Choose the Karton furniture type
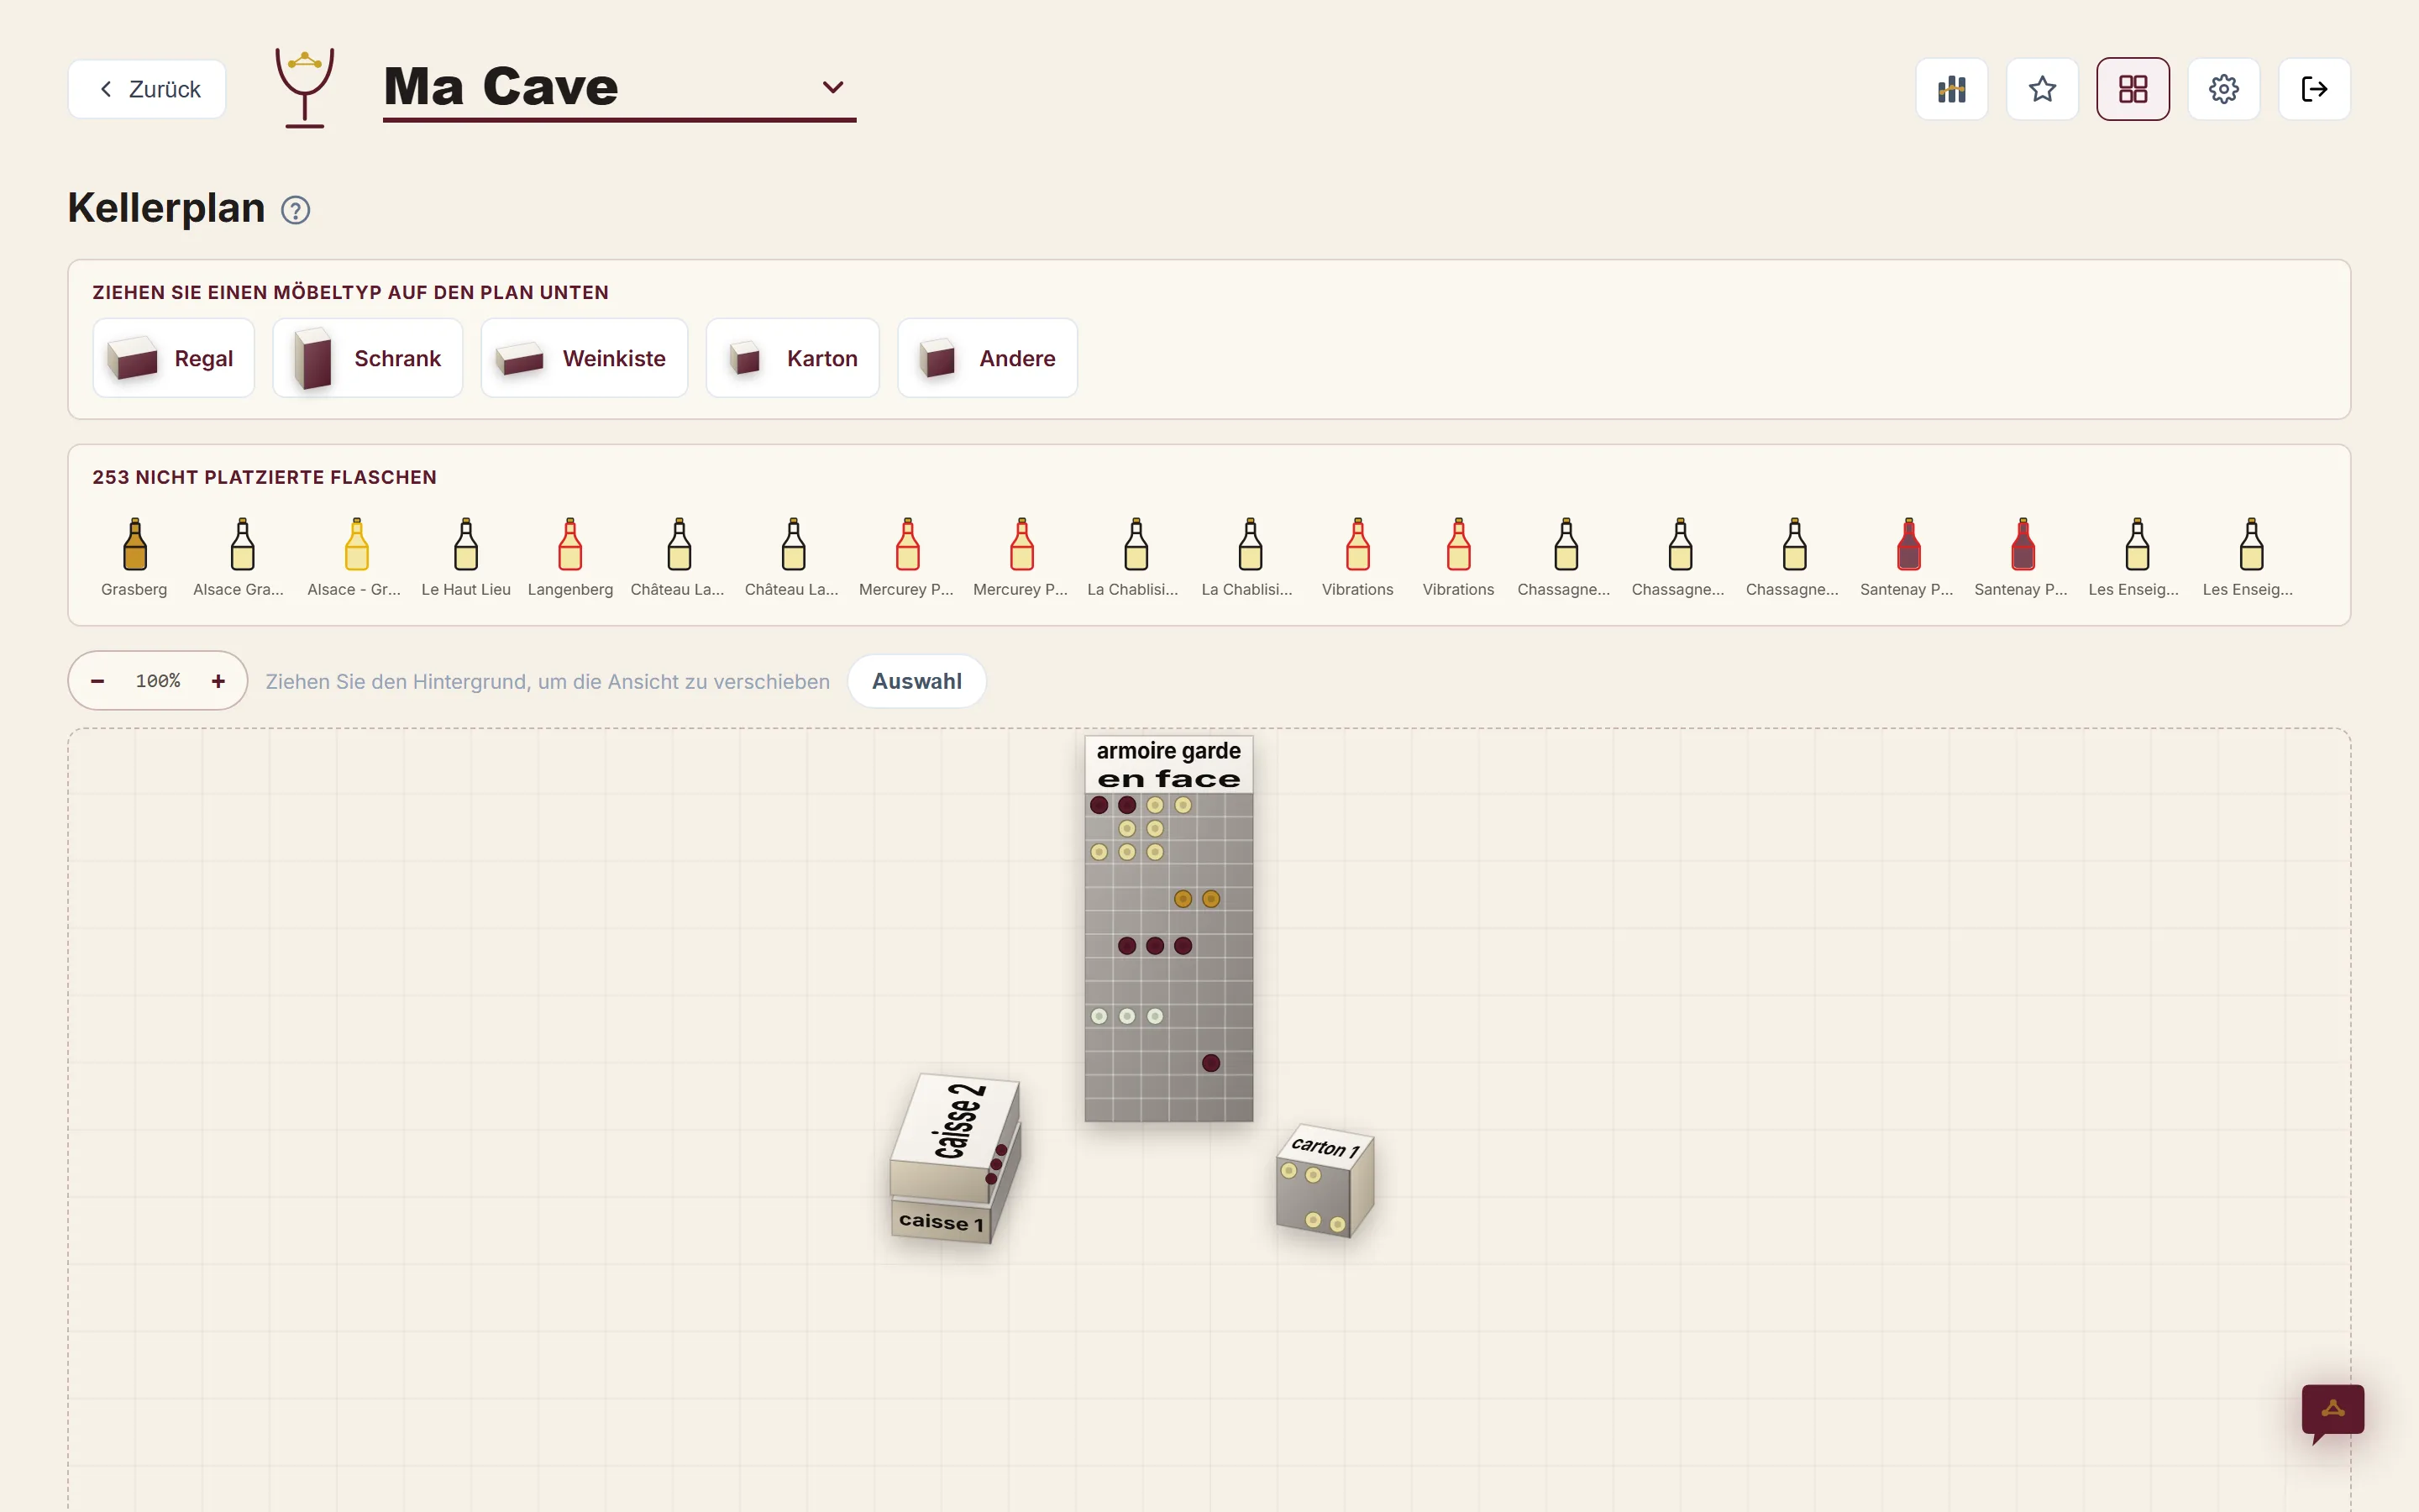 tap(793, 358)
